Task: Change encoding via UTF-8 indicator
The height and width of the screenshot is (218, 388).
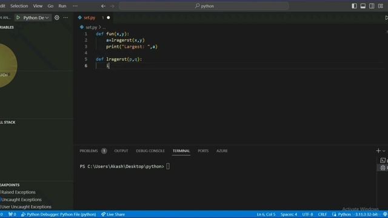Action: [x=307, y=214]
